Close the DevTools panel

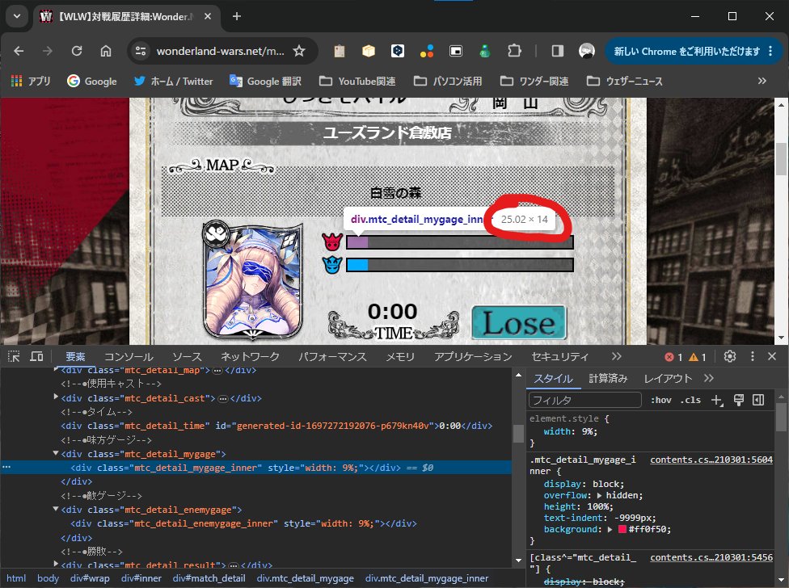click(772, 356)
